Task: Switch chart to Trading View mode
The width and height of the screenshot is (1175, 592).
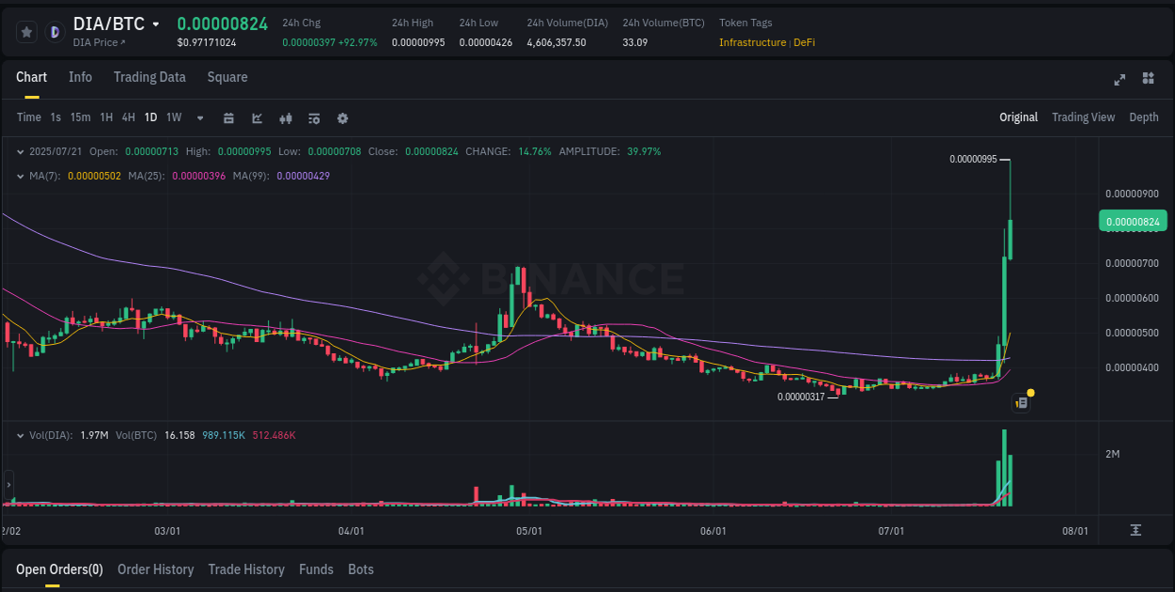Action: pyautogui.click(x=1083, y=117)
